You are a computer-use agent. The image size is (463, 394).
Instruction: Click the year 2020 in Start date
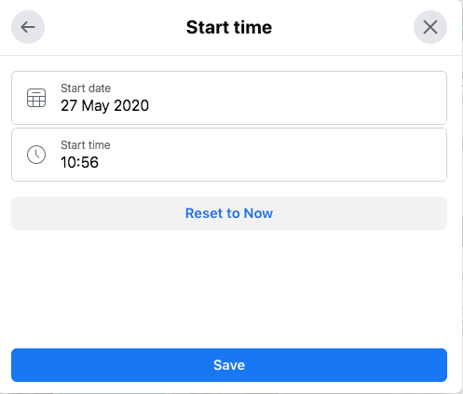(x=131, y=106)
